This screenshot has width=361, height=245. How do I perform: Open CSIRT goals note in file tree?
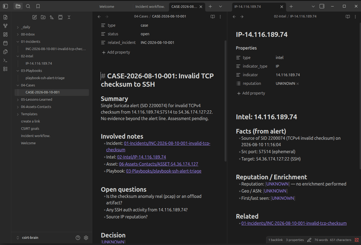coord(30,129)
